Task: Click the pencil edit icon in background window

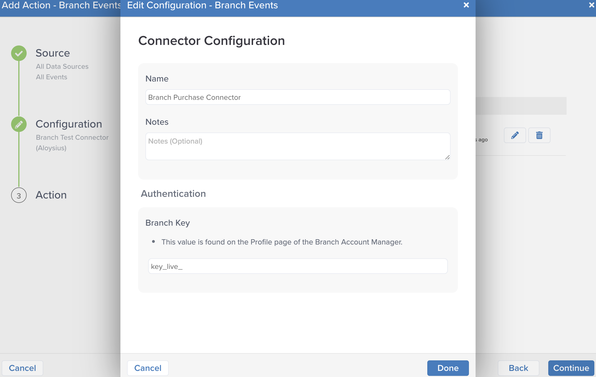Action: point(515,135)
